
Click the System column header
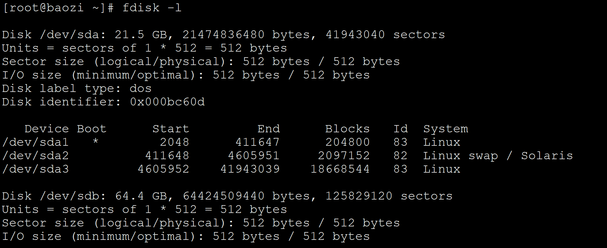pos(446,129)
